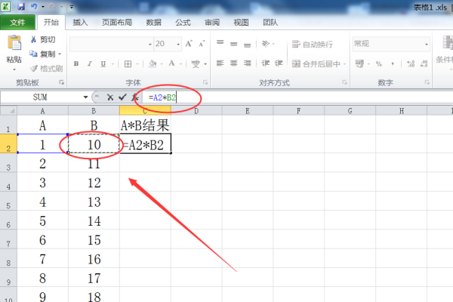Image resolution: width=453 pixels, height=302 pixels.
Task: Click cell C1 containing A*B结果
Action: (145, 125)
